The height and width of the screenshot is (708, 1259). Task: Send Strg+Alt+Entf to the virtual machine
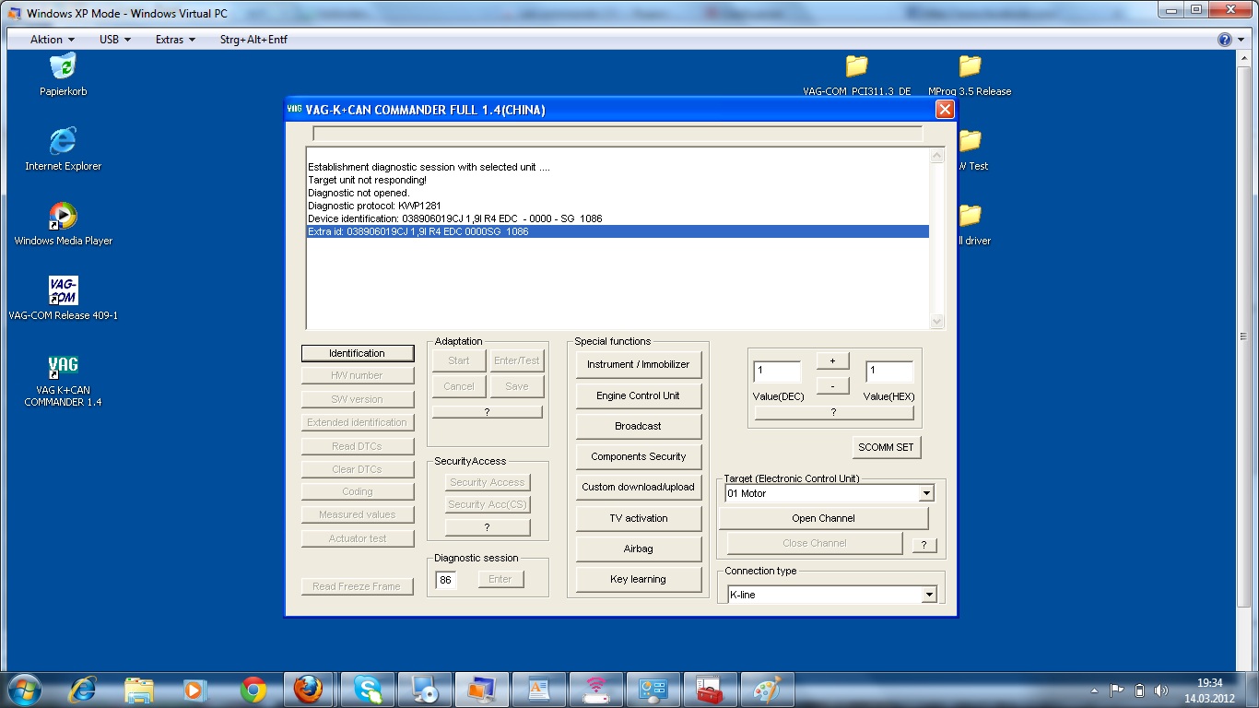click(x=253, y=40)
